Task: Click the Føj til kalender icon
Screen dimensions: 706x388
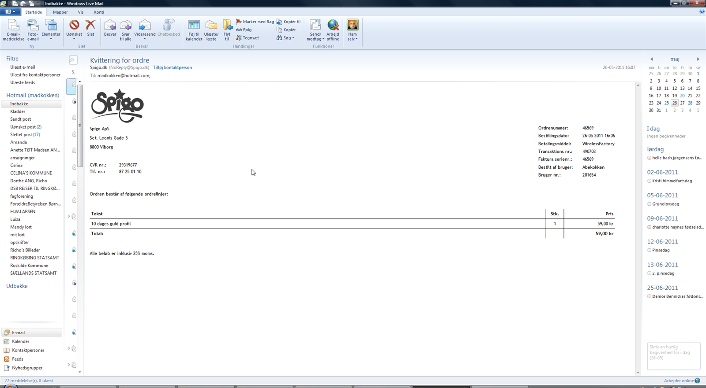Action: point(194,26)
